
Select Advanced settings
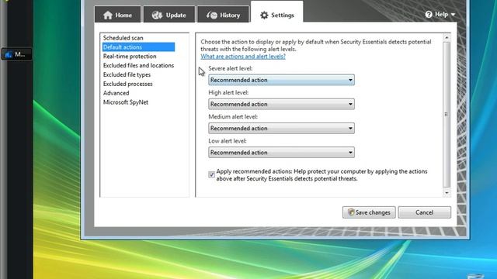[x=116, y=93]
